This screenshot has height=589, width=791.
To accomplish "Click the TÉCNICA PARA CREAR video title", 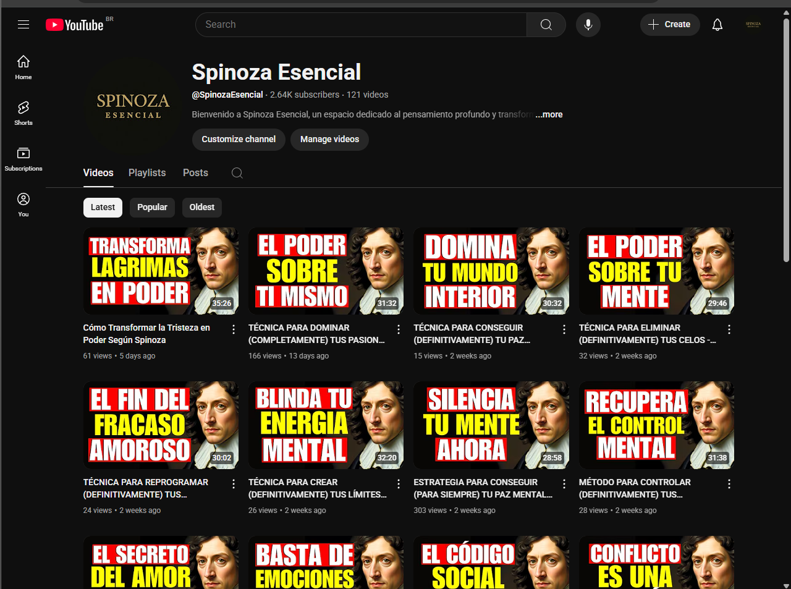I will (x=318, y=488).
